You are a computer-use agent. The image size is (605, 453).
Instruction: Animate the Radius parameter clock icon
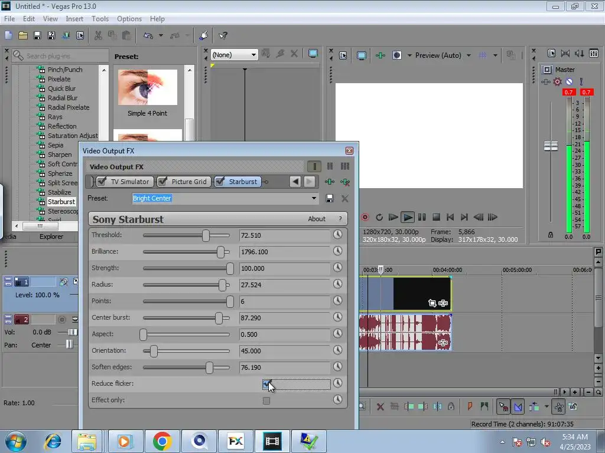tap(337, 284)
